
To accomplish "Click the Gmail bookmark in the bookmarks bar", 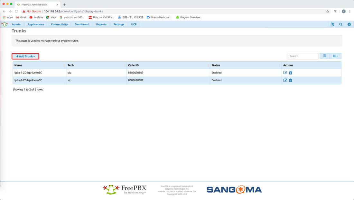I will click(x=21, y=17).
